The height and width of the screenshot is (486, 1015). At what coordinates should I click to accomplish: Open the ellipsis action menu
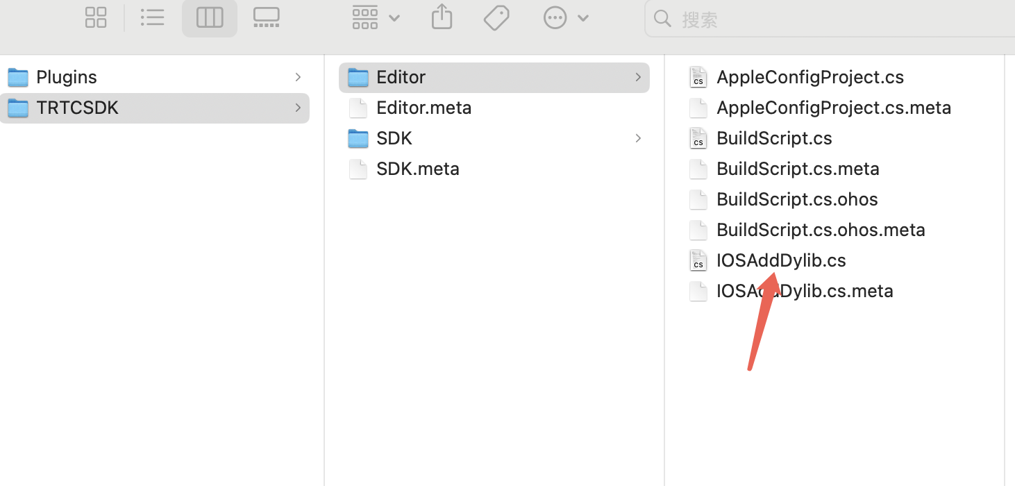coord(566,18)
